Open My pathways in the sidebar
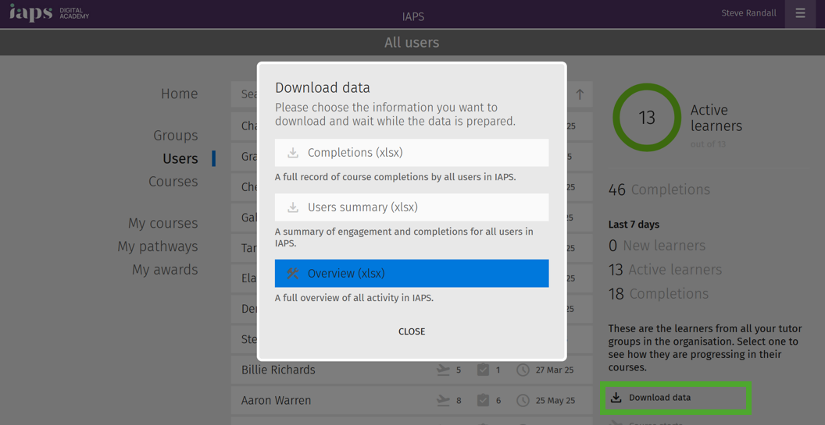This screenshot has width=825, height=425. pyautogui.click(x=158, y=247)
